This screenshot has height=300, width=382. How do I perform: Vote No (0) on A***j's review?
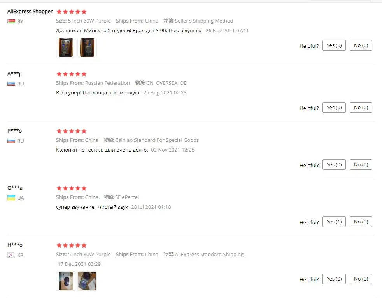coord(361,108)
